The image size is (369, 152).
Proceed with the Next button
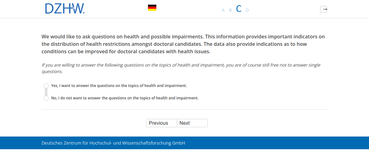pos(192,123)
